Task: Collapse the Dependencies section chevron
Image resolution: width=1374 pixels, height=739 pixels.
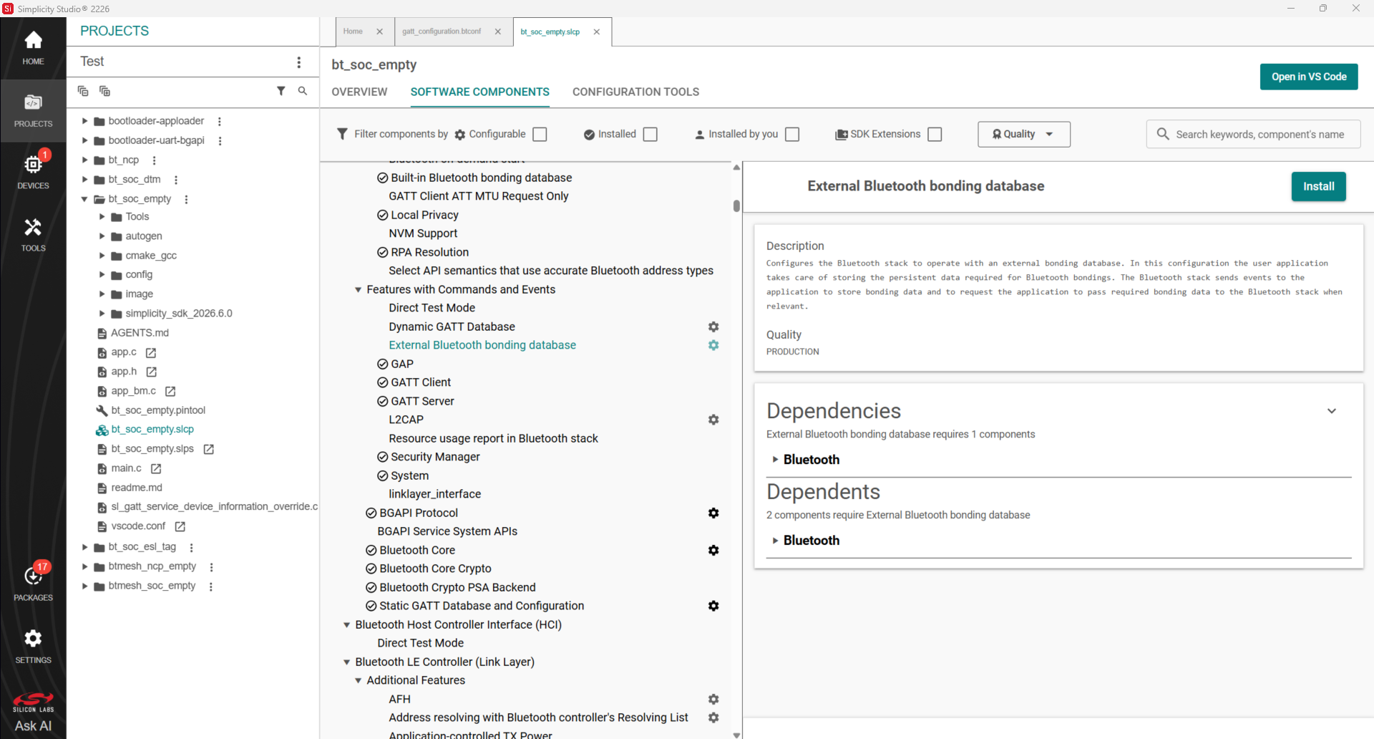Action: point(1332,411)
